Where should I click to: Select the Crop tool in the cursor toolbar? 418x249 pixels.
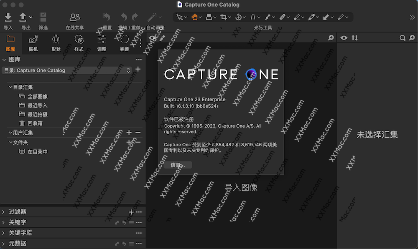coord(223,17)
